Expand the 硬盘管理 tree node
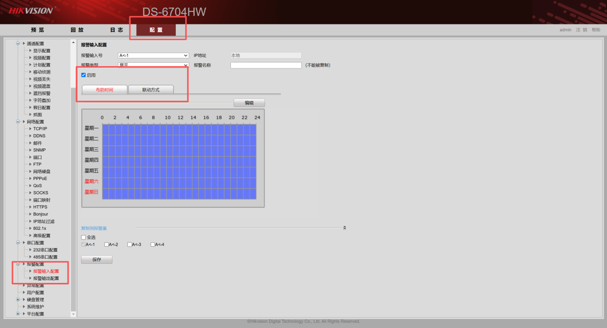Screen dimensions: 607x328 (x=18, y=300)
